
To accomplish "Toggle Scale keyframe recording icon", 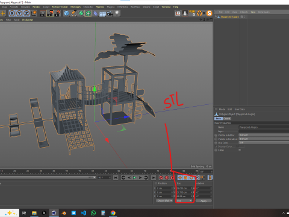I will click(x=185, y=178).
